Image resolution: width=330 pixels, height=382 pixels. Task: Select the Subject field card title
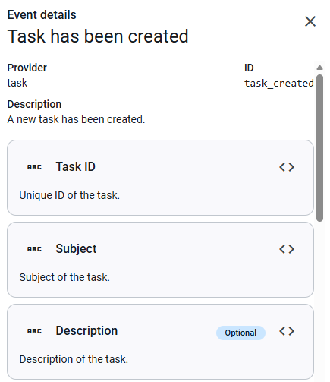click(x=76, y=249)
